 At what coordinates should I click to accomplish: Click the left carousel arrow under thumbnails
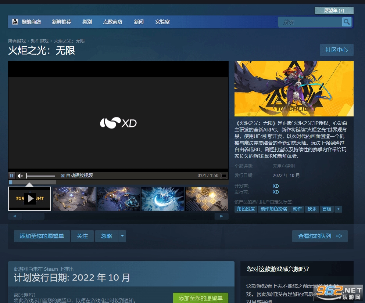click(x=15, y=216)
